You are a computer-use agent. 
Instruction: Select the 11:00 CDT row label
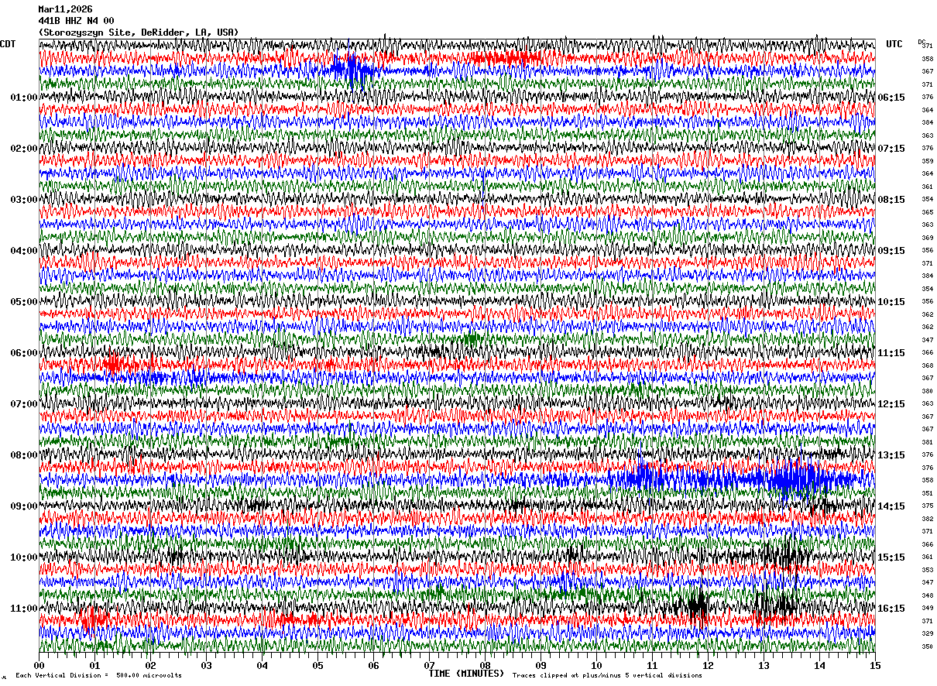[x=23, y=609]
